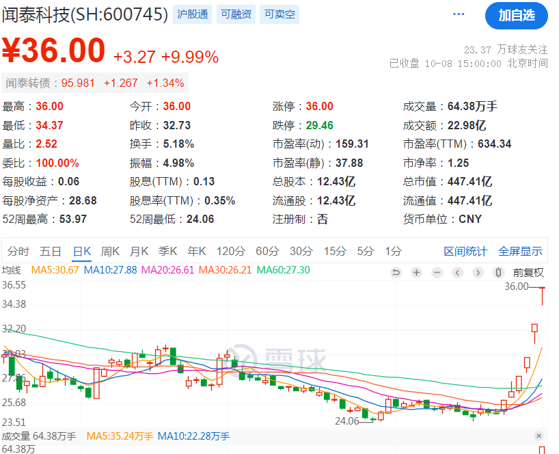Click the 跌停 29.46 value
559x454 pixels.
(x=319, y=126)
